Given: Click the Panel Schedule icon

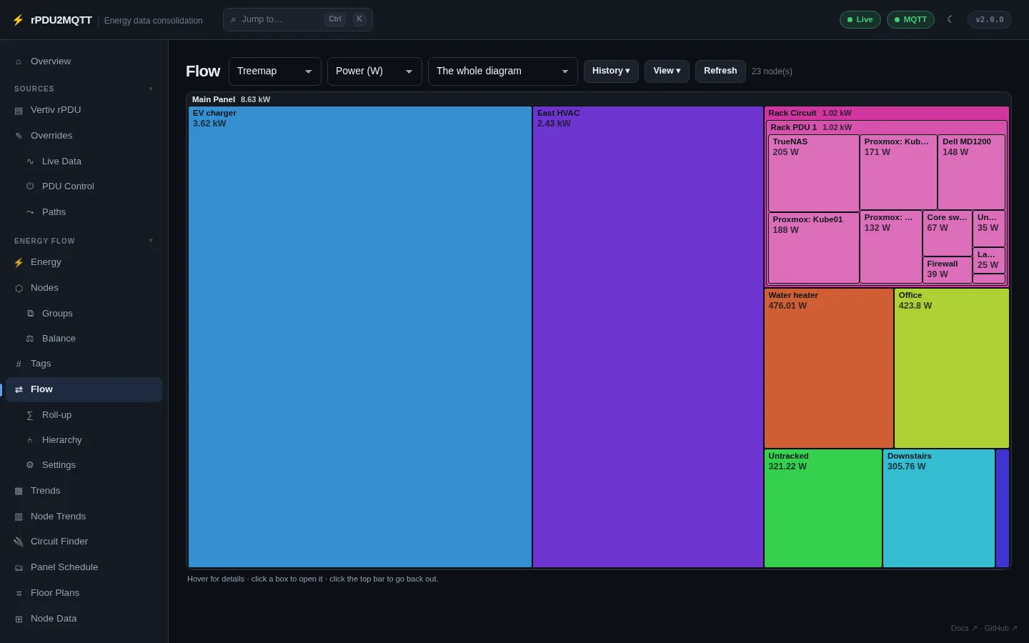Looking at the screenshot, I should (19, 567).
